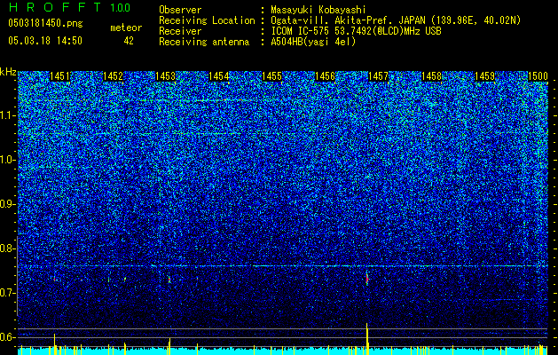Click the 1457 time marker
Screen dimensions: 558x355
coord(378,76)
